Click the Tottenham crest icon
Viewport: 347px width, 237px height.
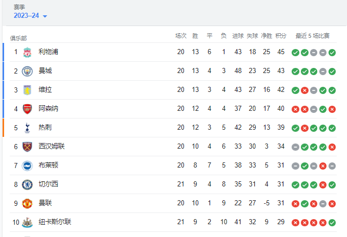tap(27, 128)
